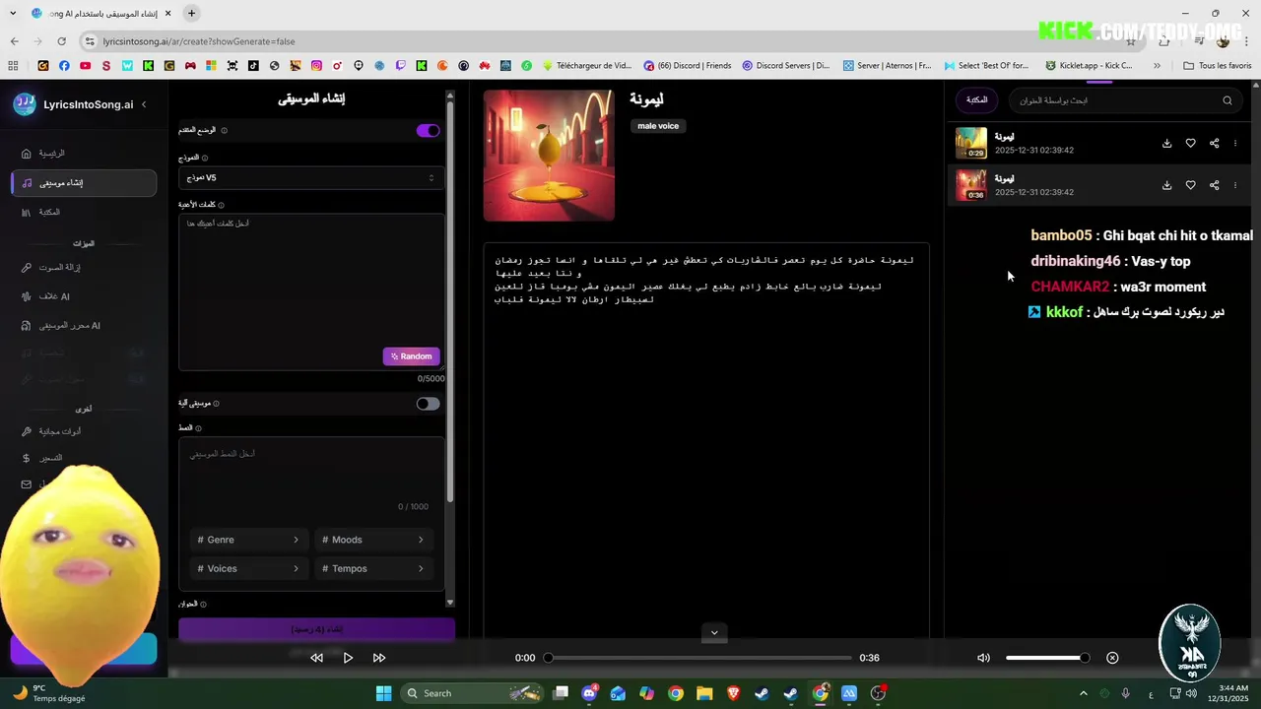This screenshot has width=1261, height=709.
Task: Open the YouTube bookmark icon
Action: (x=86, y=66)
